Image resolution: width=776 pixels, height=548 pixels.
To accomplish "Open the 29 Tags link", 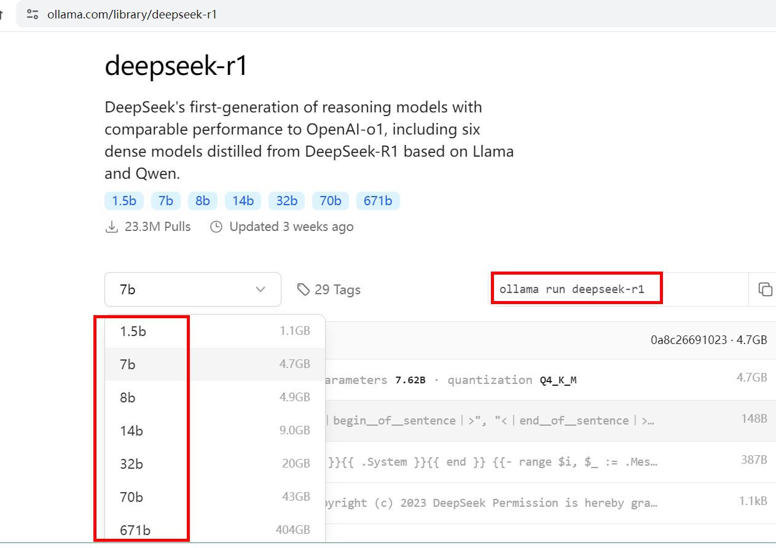I will (x=337, y=289).
